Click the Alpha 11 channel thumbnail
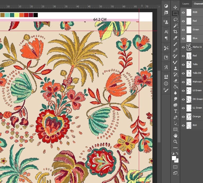203x183 pixels. pyautogui.click(x=189, y=47)
